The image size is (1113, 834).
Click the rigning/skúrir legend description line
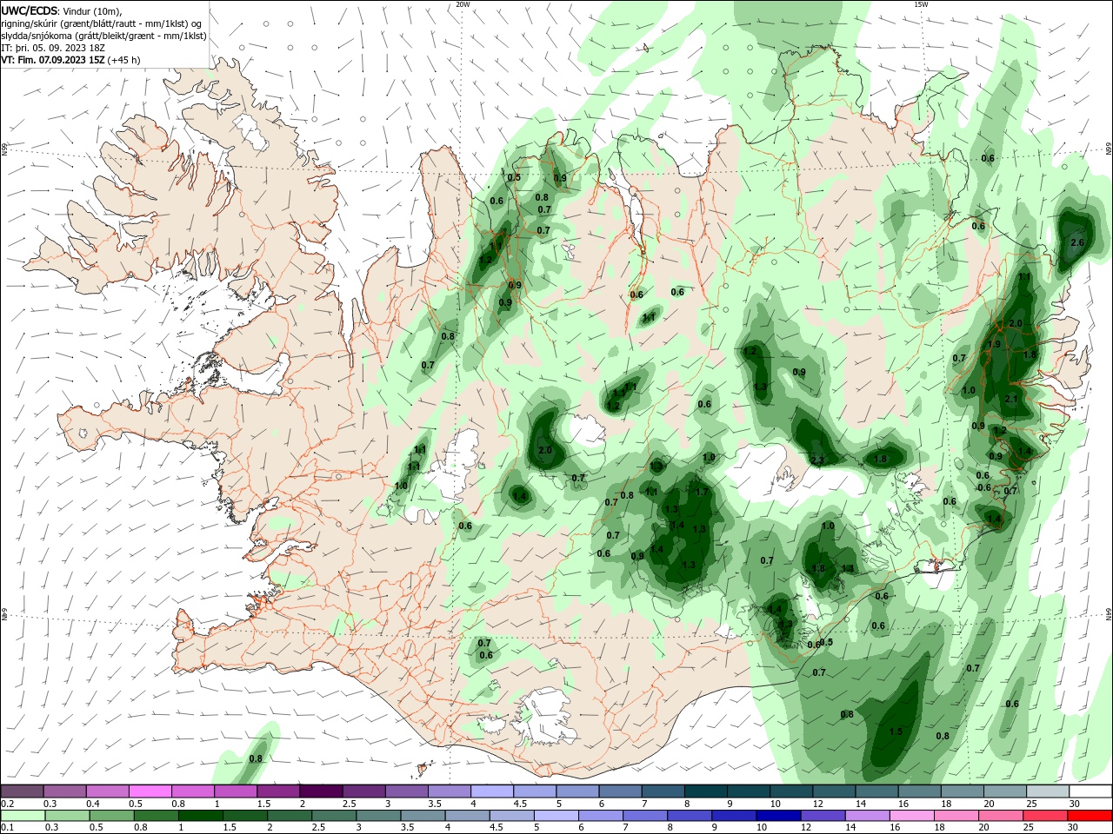[103, 23]
